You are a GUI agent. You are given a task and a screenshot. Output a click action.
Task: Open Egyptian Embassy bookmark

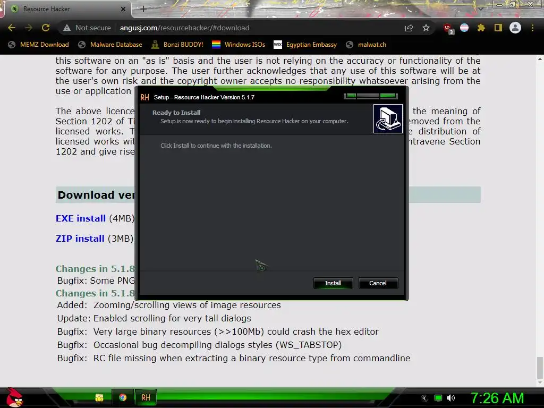pyautogui.click(x=305, y=45)
